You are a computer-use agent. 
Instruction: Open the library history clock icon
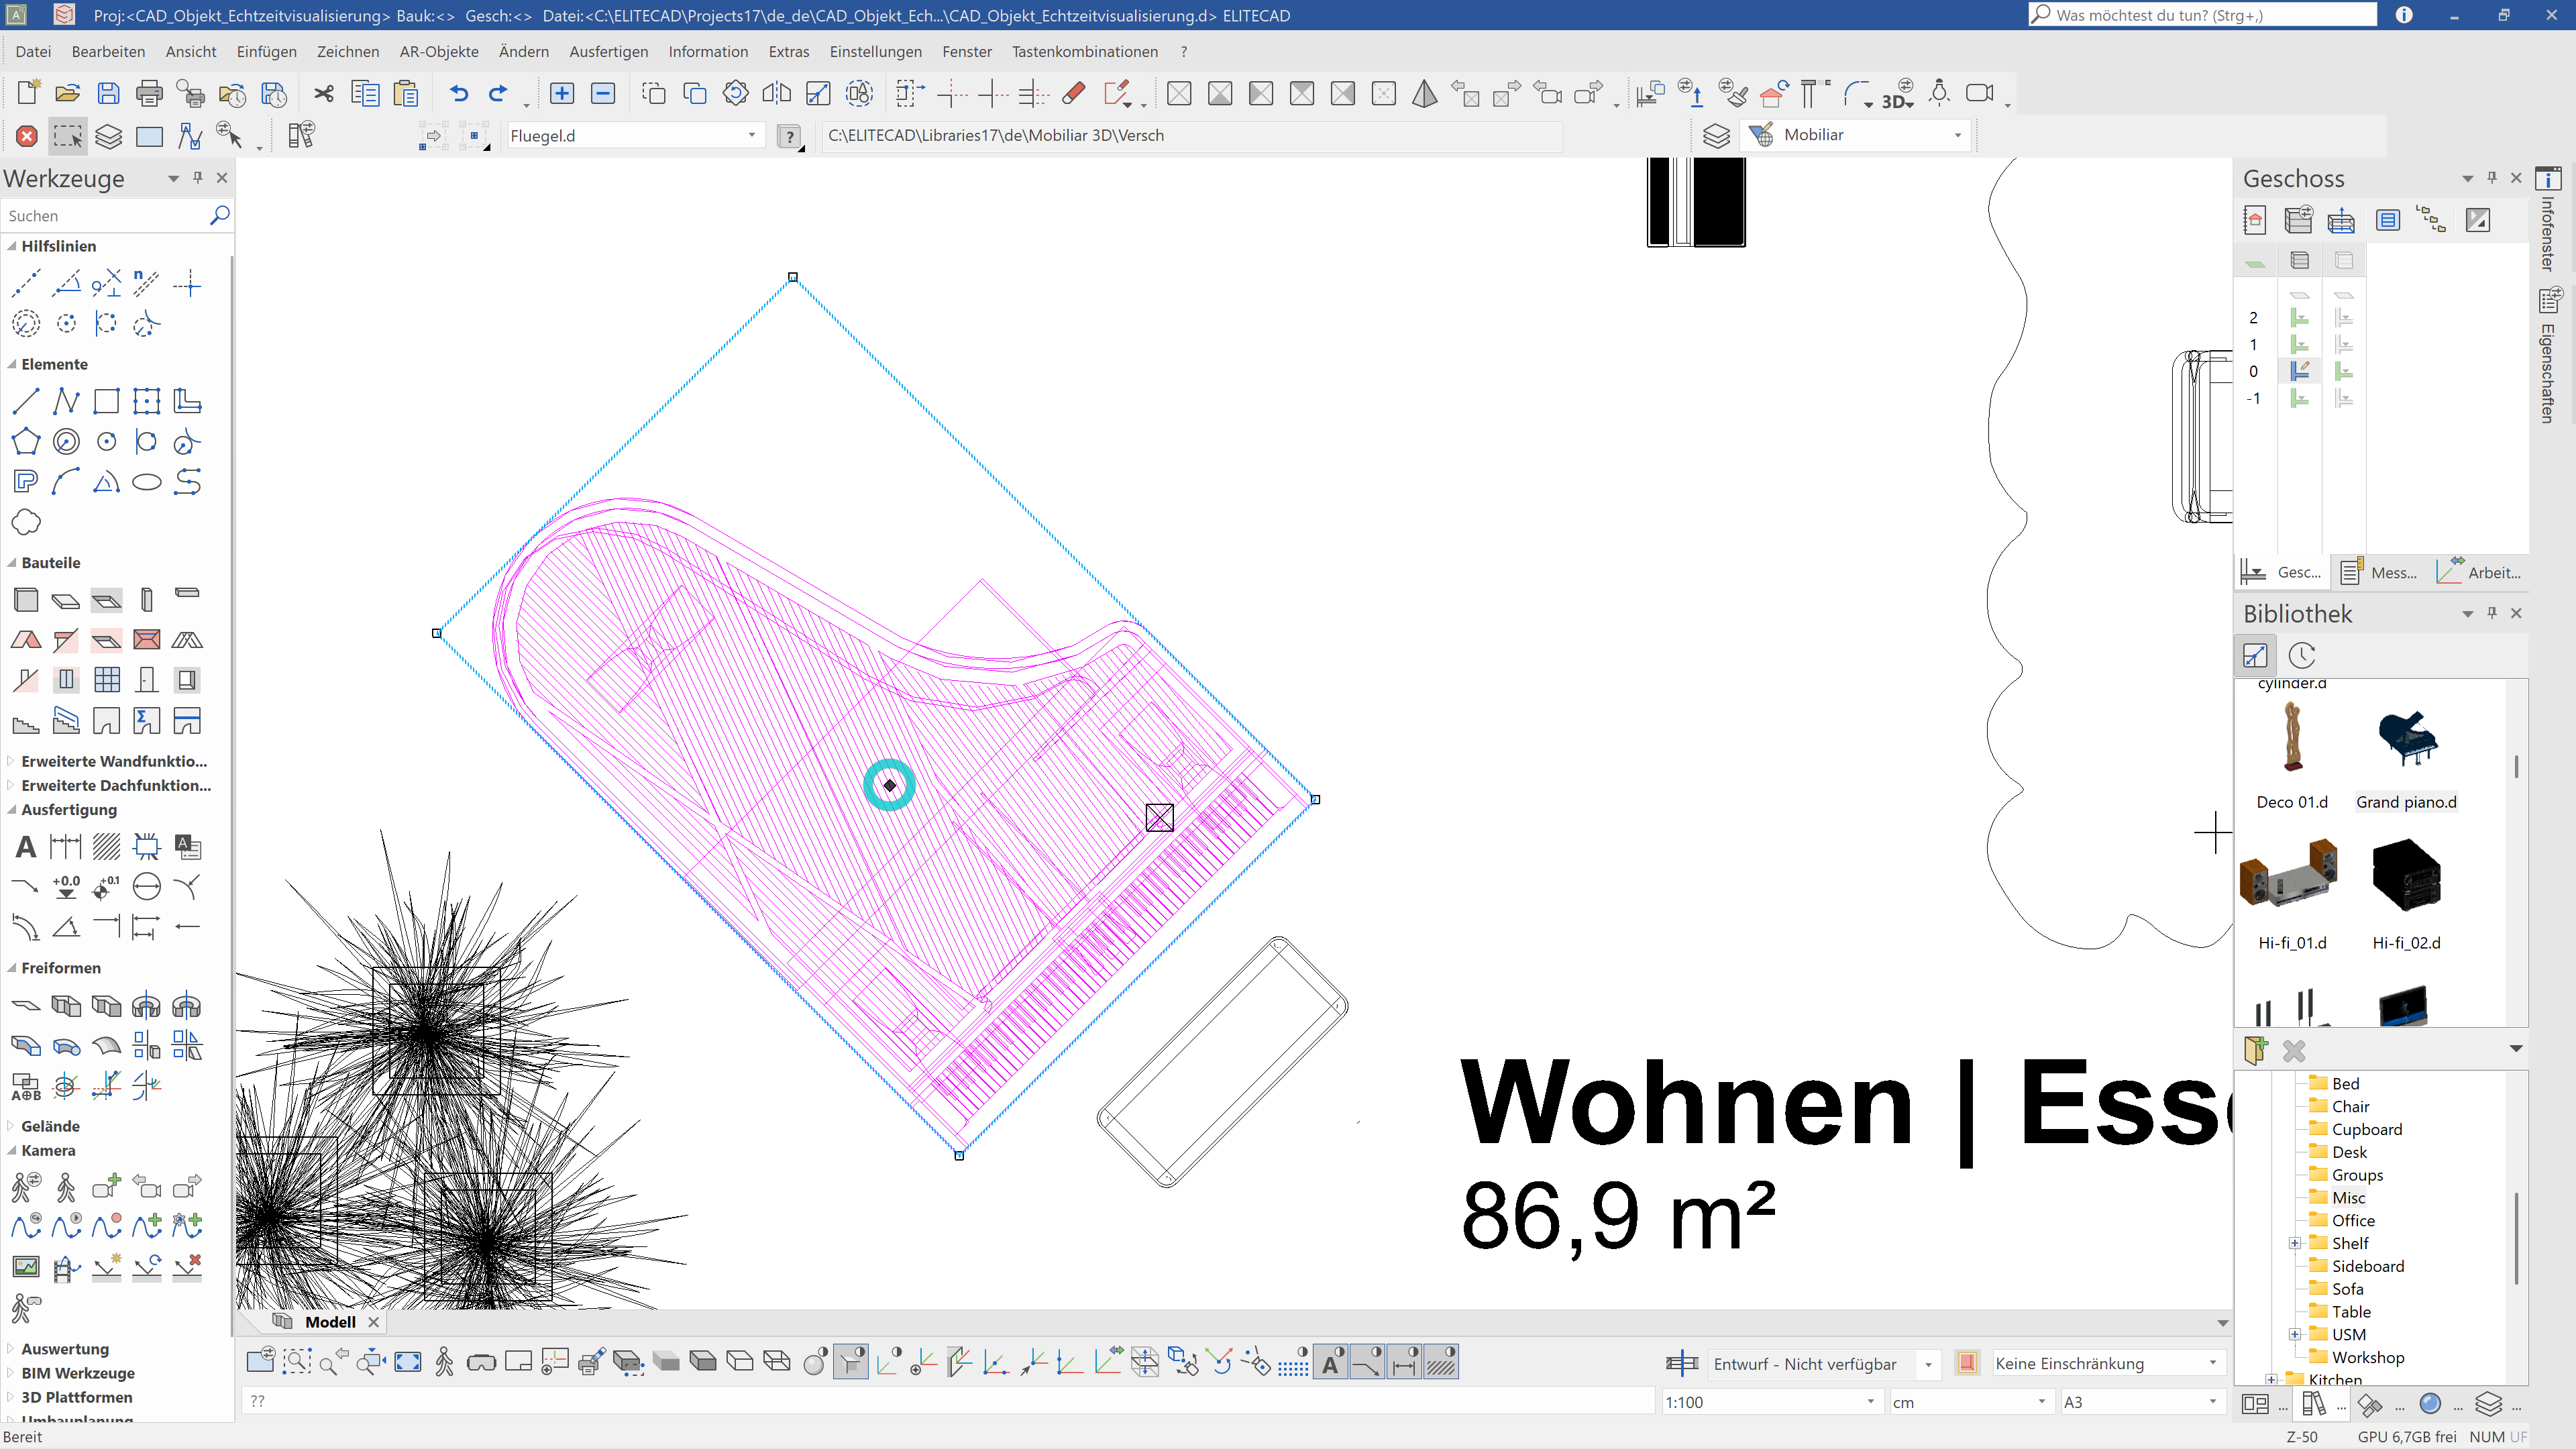point(2302,655)
